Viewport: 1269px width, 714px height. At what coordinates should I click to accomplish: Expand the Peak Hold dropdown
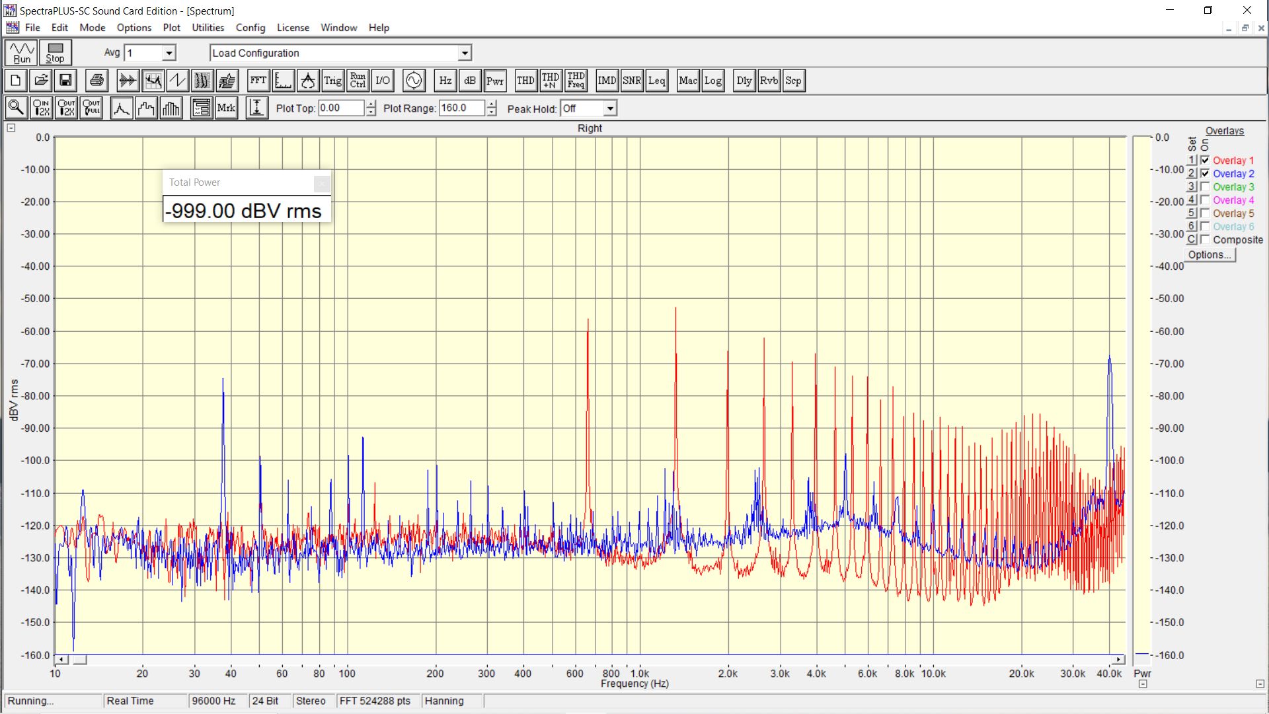pyautogui.click(x=610, y=108)
